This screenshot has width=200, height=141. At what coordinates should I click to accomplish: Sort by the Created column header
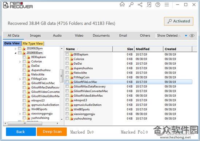[177, 49]
